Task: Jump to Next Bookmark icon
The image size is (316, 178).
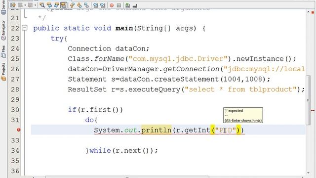Action: pos(79,5)
